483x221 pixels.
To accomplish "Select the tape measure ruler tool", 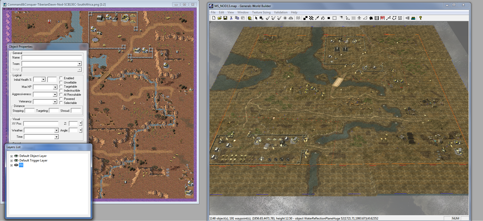I will (x=250, y=18).
